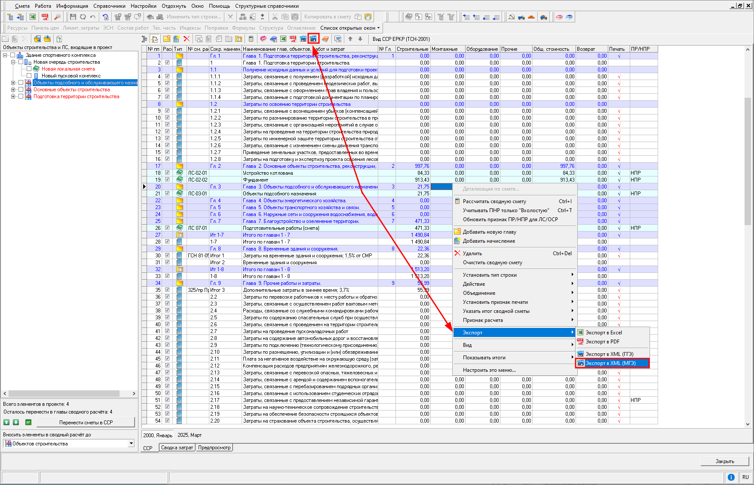Click the orange bricks materials icon
754x485 pixels.
[532, 17]
